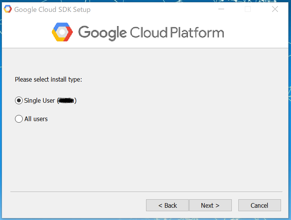The width and height of the screenshot is (291, 220).
Task: Click the horizontal separator above the buttons
Action: tap(146, 192)
